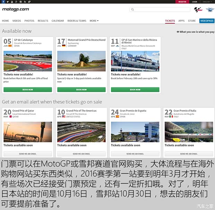
Task: Book now for GP de Catalunya
Action: tap(28, 89)
